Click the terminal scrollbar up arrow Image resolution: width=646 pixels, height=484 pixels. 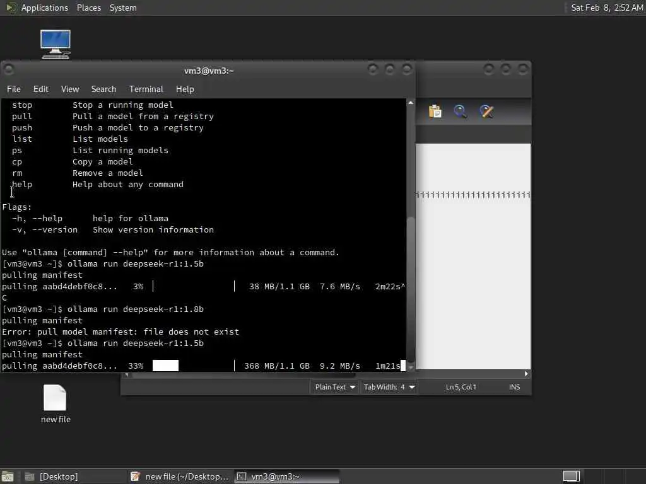coord(411,103)
